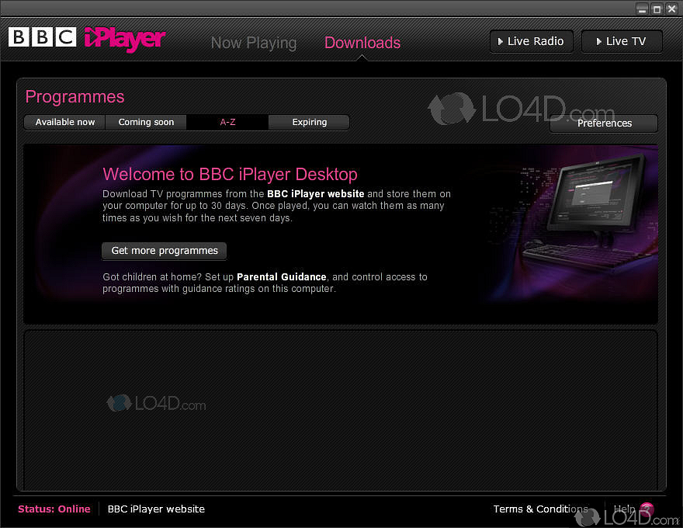Switch to the Downloads tab
Viewport: 683px width, 528px height.
[362, 43]
